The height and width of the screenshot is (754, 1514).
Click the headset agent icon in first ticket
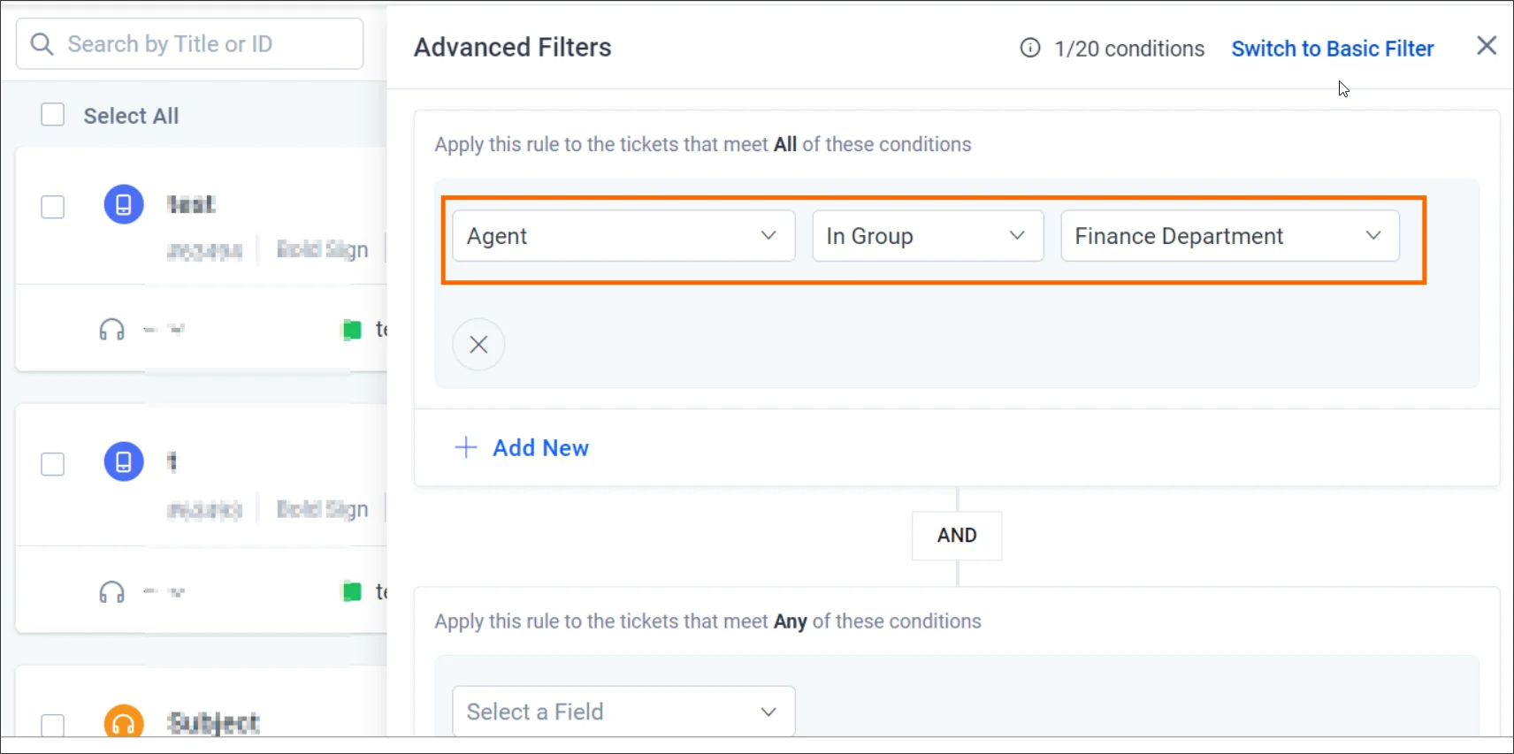click(111, 330)
